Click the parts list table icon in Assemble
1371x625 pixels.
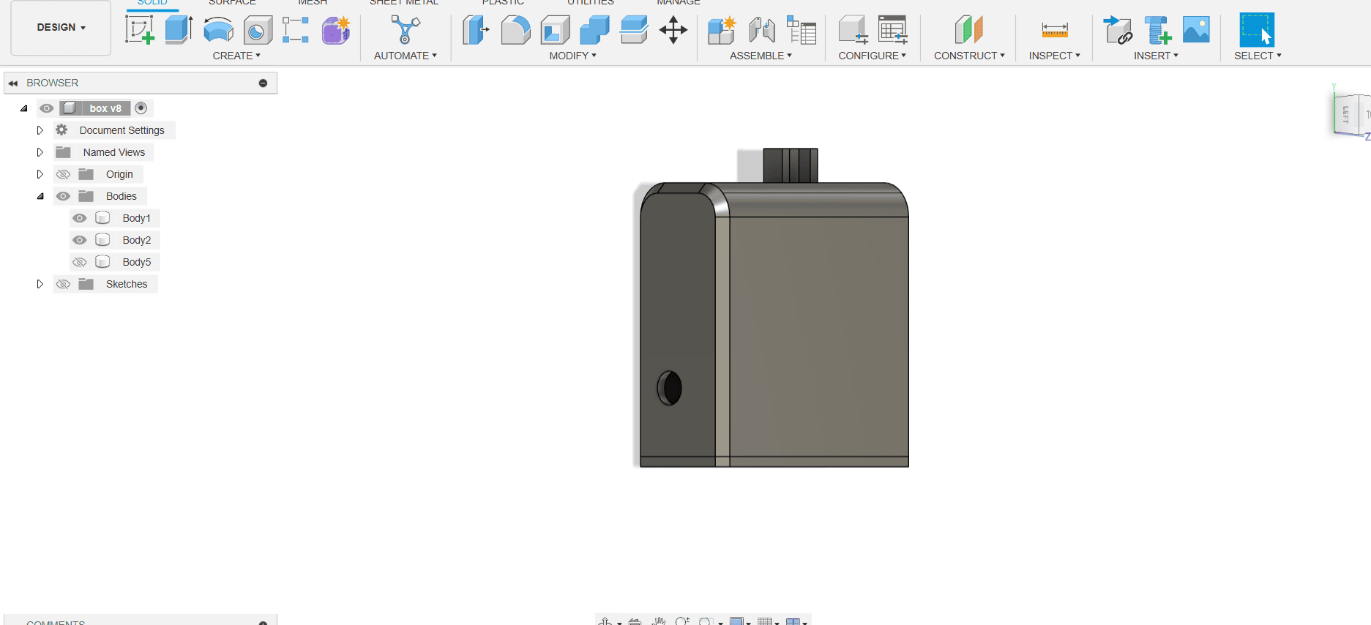(x=802, y=30)
